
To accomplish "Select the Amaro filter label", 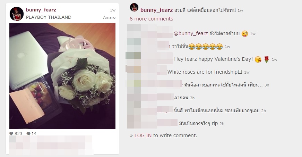I will 109,17.
